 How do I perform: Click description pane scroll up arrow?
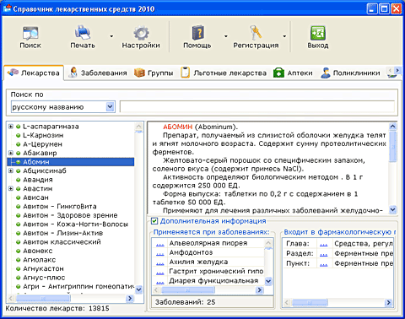pyautogui.click(x=393, y=127)
